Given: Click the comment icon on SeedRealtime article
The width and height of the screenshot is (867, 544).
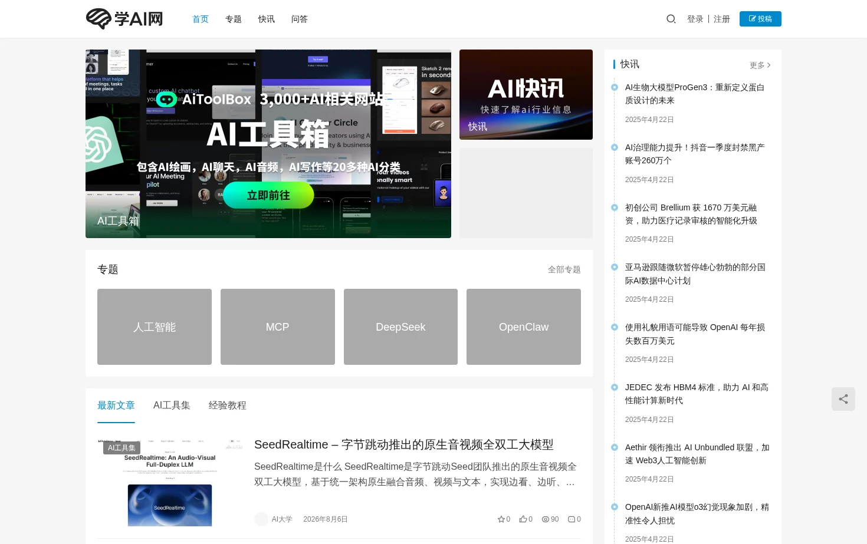Looking at the screenshot, I should [x=571, y=519].
